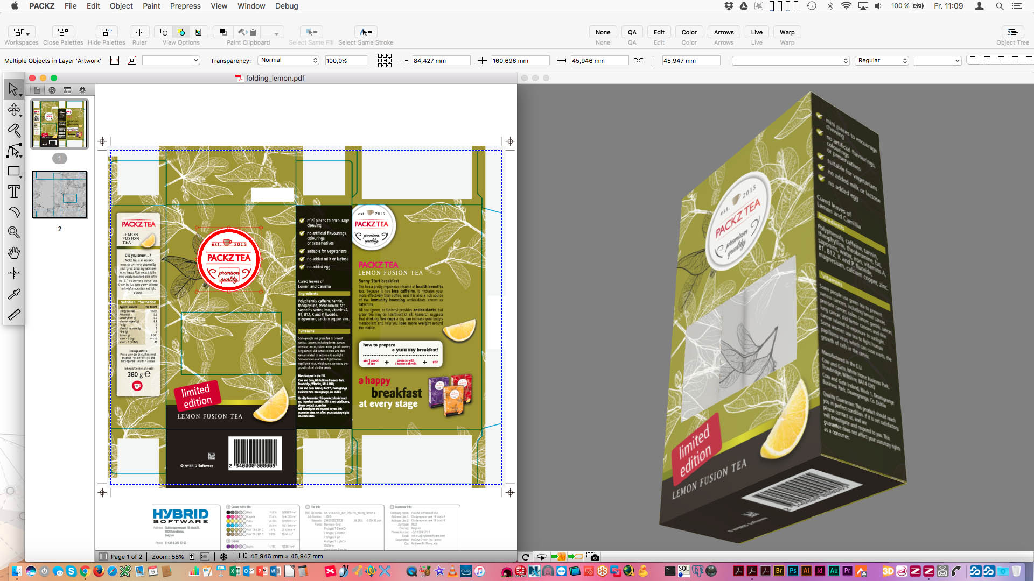Viewport: 1034px width, 581px height.
Task: Click the QA workspace button
Action: pos(632,32)
